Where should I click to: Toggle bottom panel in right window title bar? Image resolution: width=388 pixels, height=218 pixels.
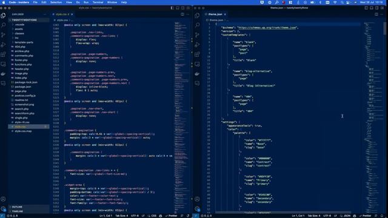tap(372, 8)
